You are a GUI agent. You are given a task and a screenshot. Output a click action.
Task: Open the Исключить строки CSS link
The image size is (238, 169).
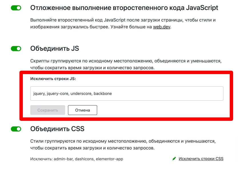click(201, 159)
